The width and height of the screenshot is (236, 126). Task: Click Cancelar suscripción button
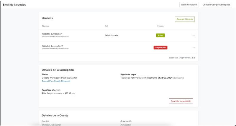pos(181,101)
